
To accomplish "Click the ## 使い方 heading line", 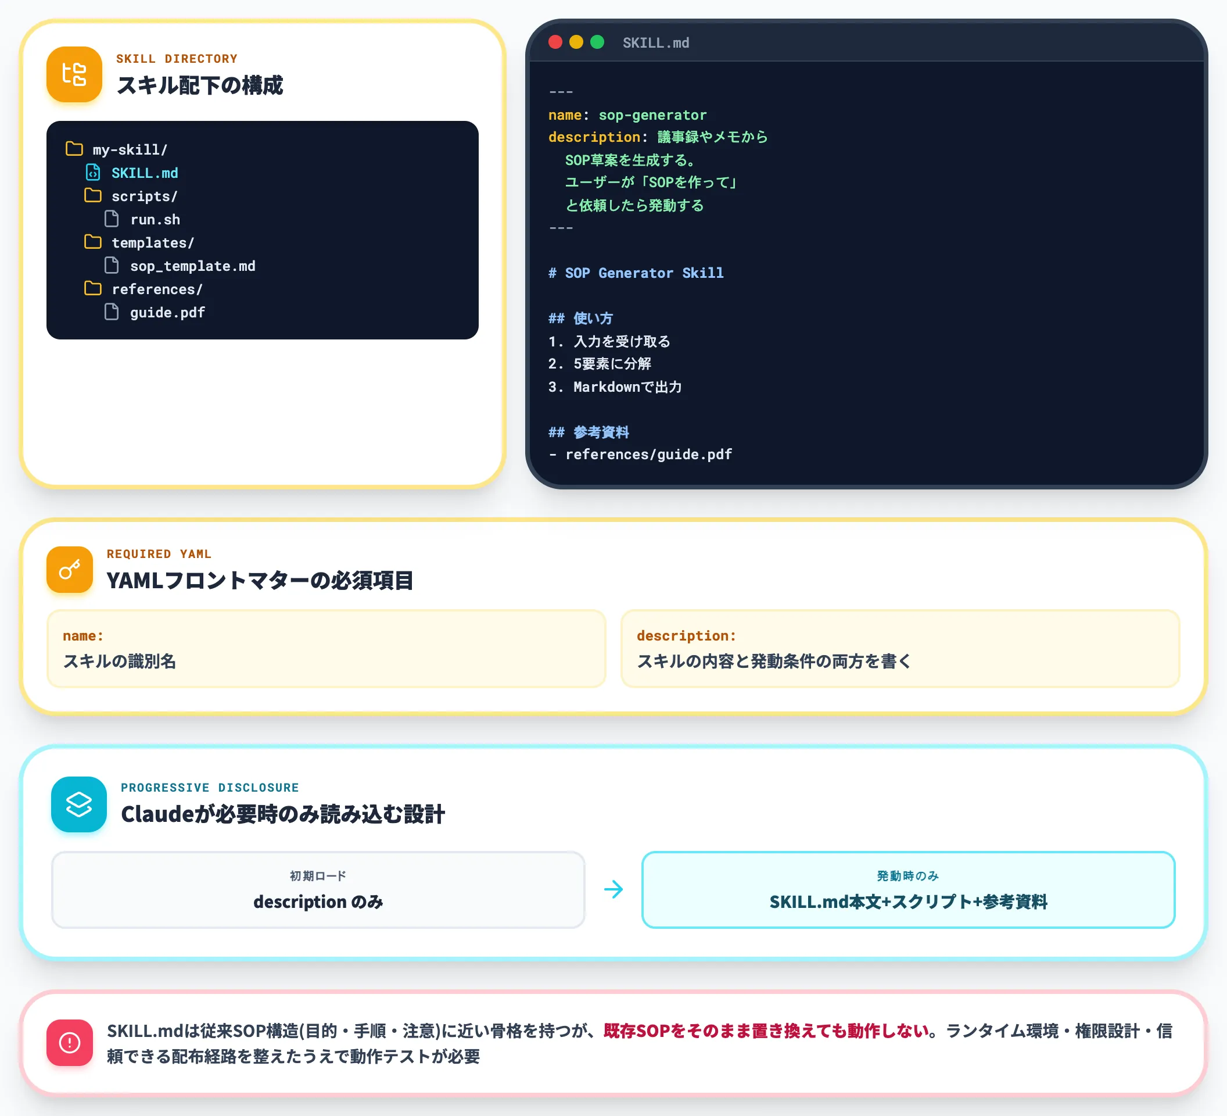I will 580,318.
